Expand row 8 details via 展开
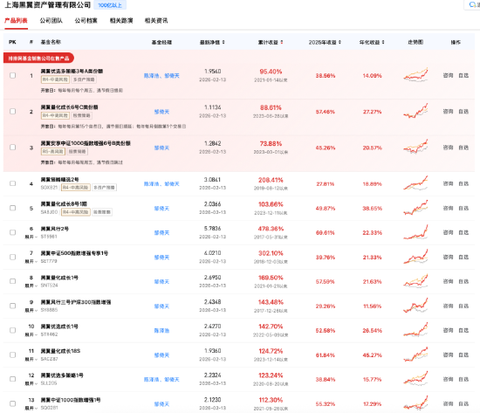Image resolution: width=480 pixels, height=413 pixels. click(x=31, y=286)
